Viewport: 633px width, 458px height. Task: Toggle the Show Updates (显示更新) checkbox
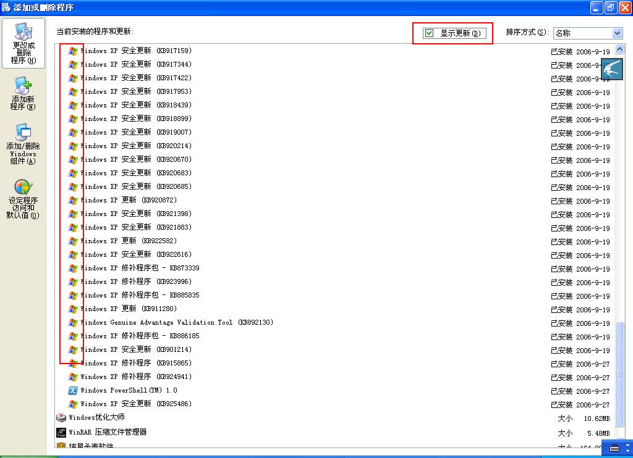430,33
